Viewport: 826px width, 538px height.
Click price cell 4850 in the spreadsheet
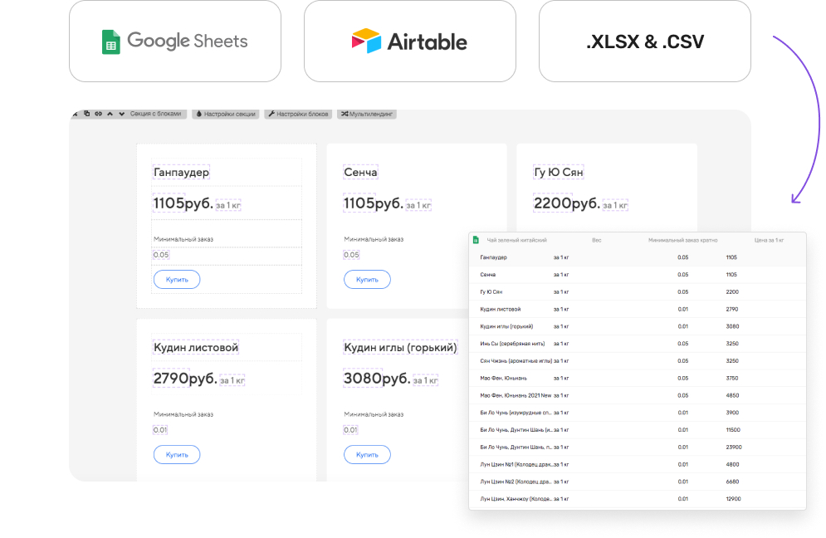pos(732,395)
